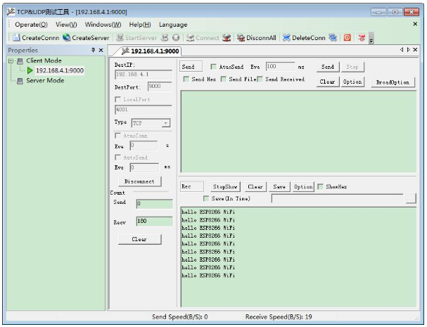Click the red square toolbar icon
Image resolution: width=427 pixels, height=327 pixels.
pos(347,37)
